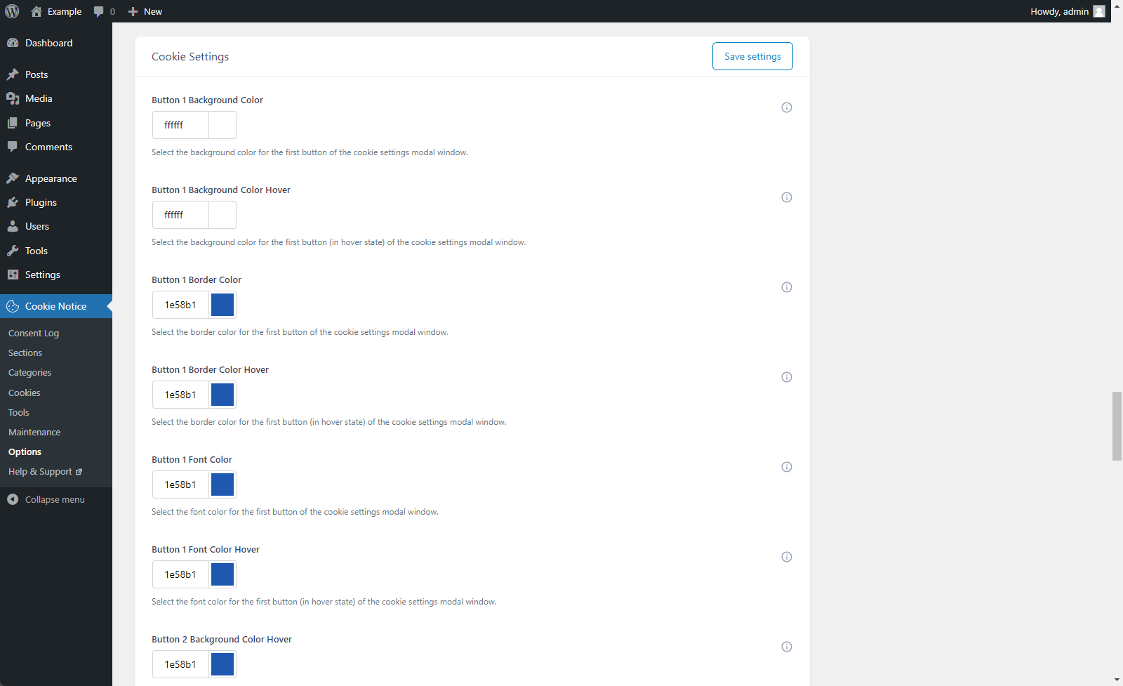Screen dimensions: 1123x686
Task: Open the Appearance menu
Action: (51, 178)
